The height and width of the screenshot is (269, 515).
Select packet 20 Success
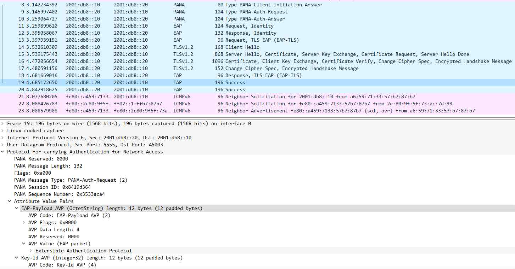point(257,89)
